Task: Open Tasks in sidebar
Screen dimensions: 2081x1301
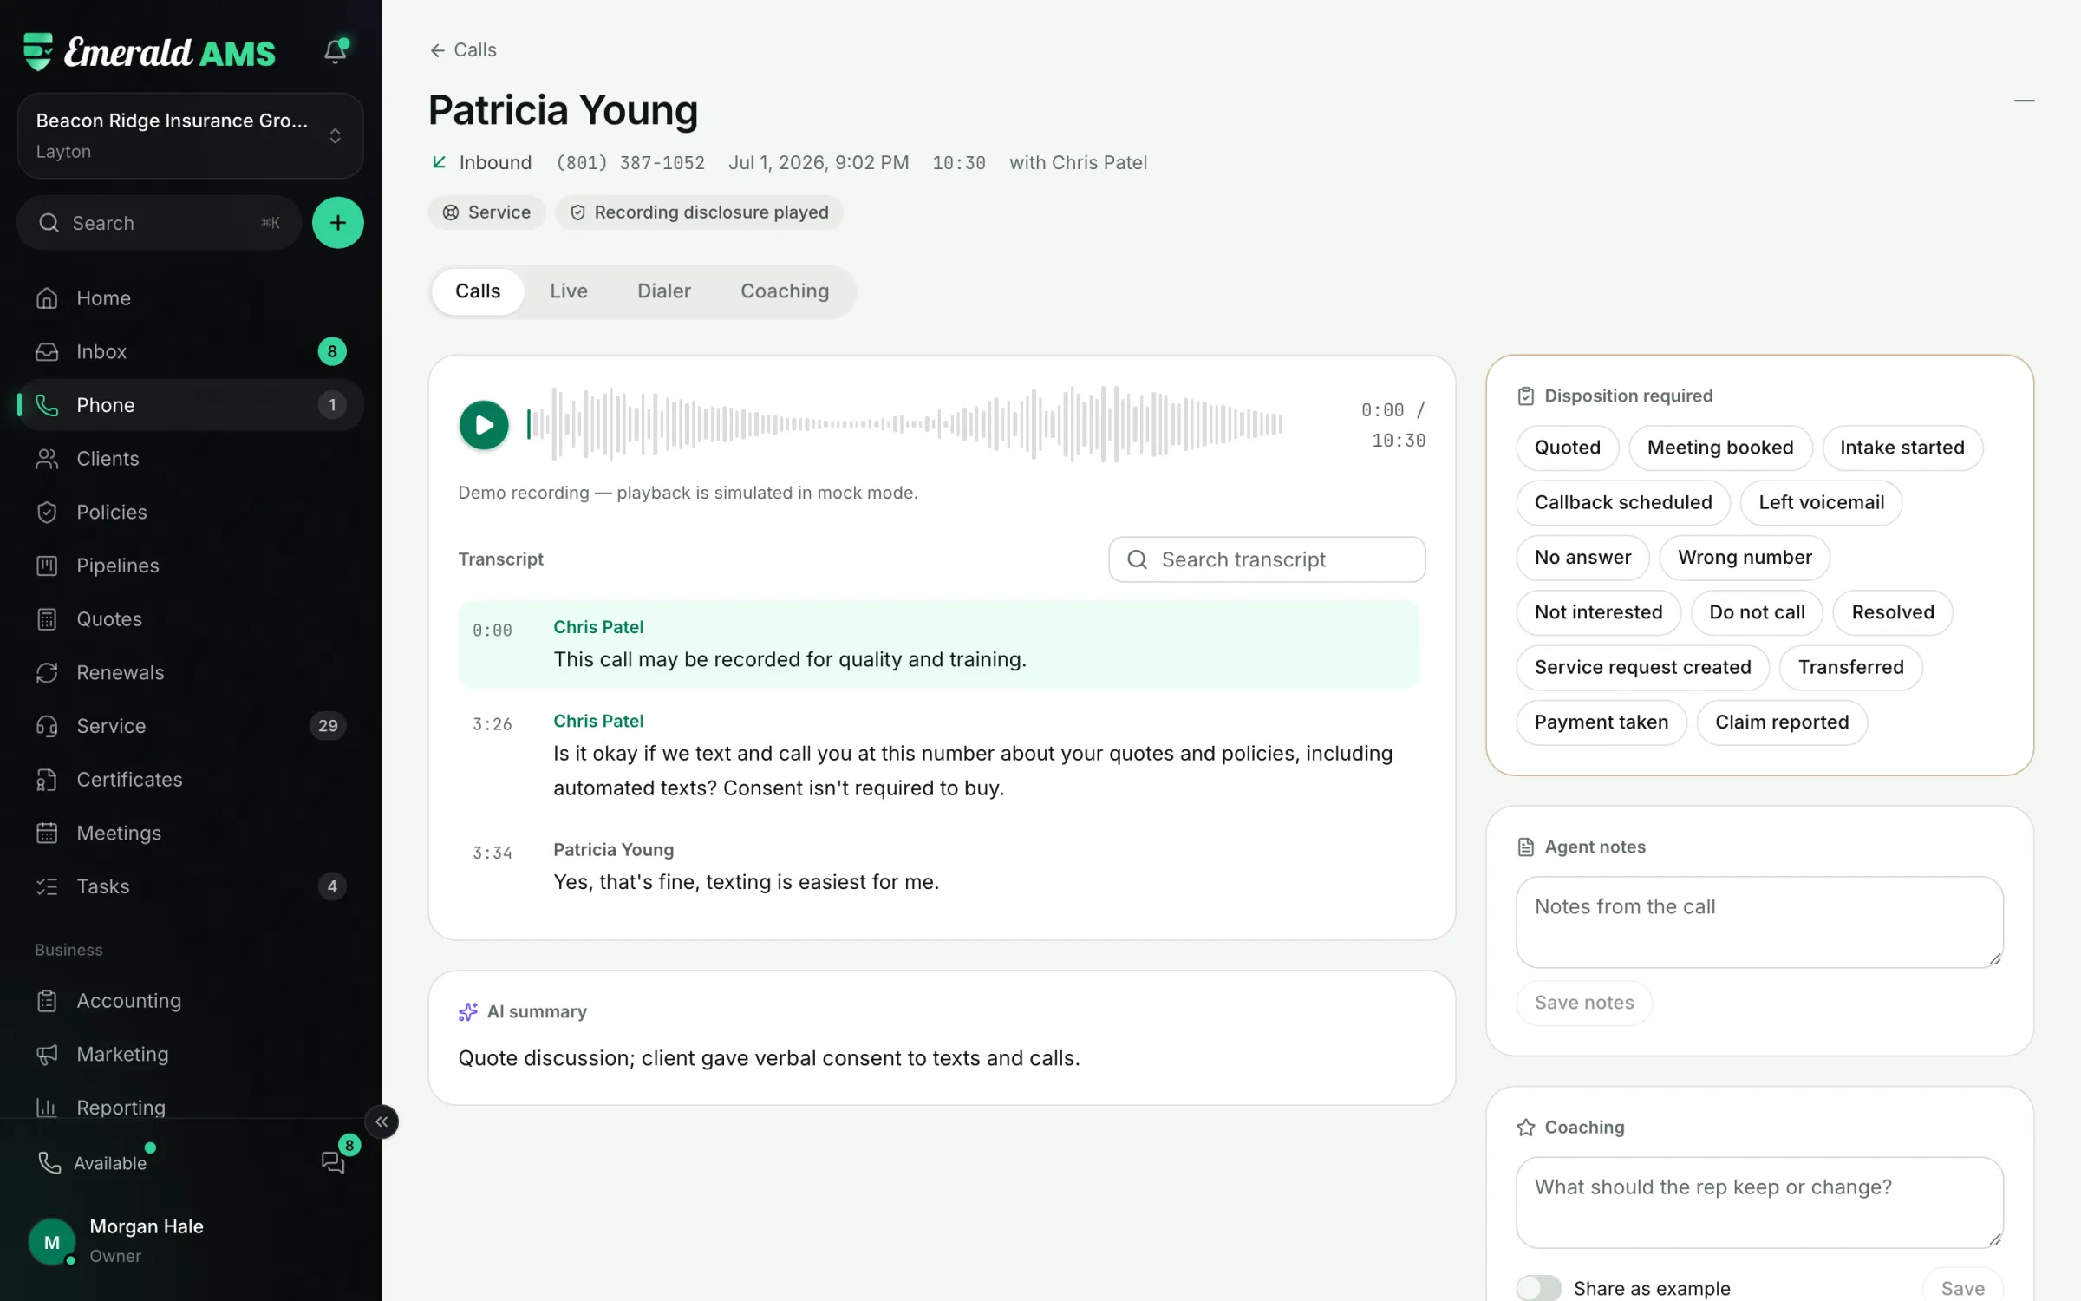Action: pos(190,886)
